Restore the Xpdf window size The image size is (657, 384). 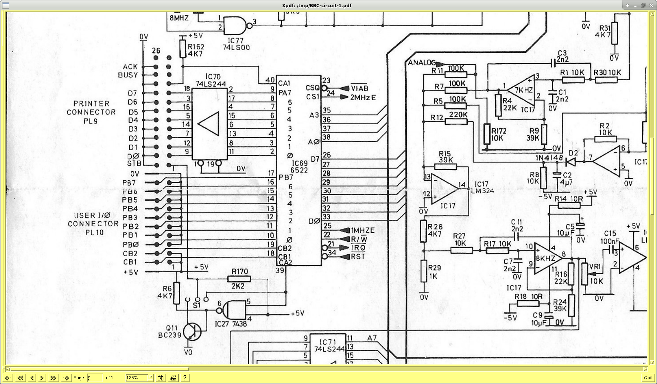pos(643,5)
